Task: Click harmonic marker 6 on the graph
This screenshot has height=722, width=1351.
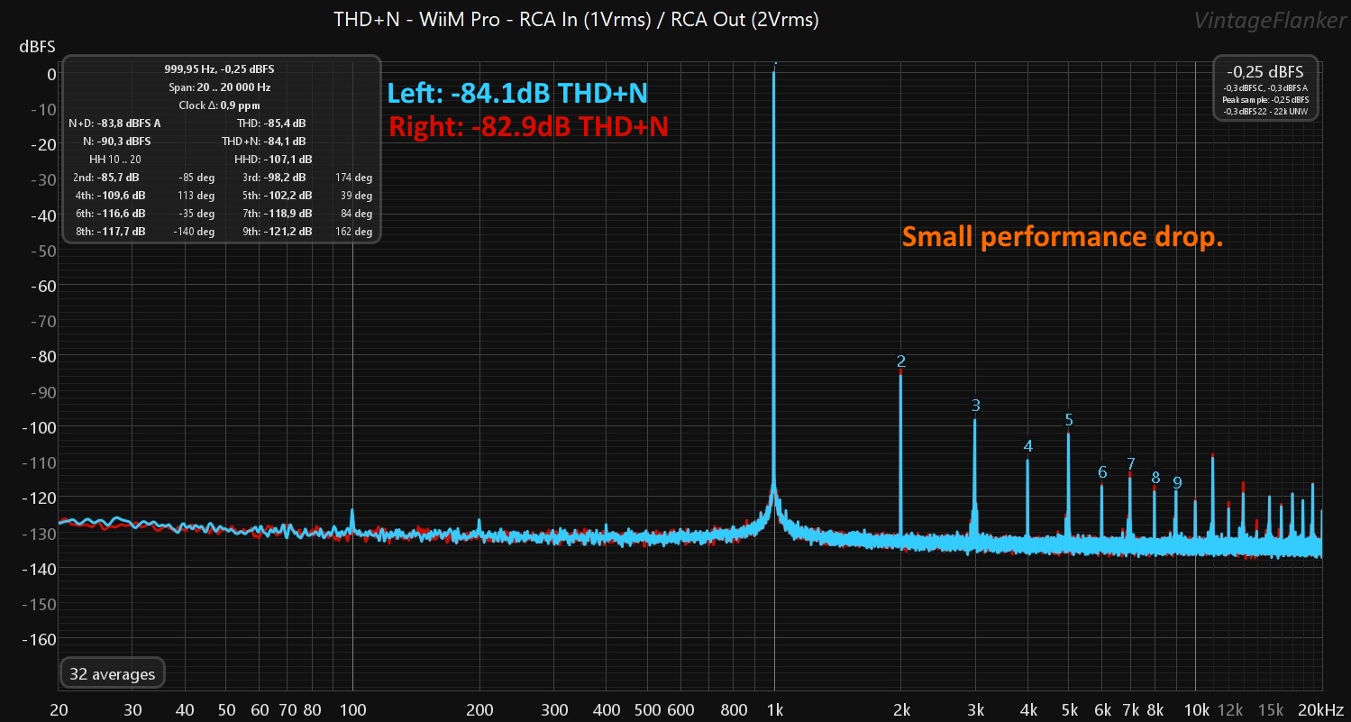Action: coord(1102,472)
